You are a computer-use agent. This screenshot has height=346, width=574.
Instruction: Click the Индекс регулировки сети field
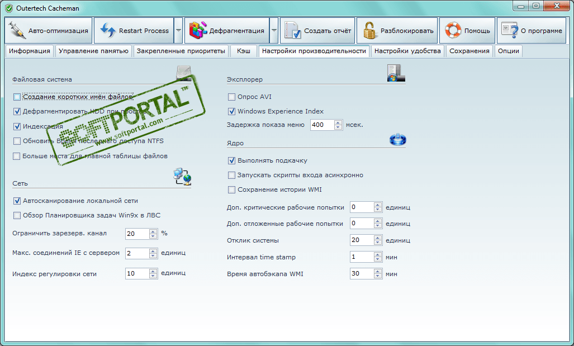(137, 273)
